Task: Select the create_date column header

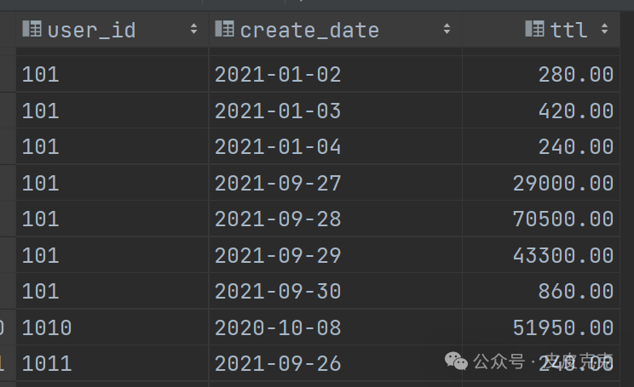Action: click(x=308, y=30)
